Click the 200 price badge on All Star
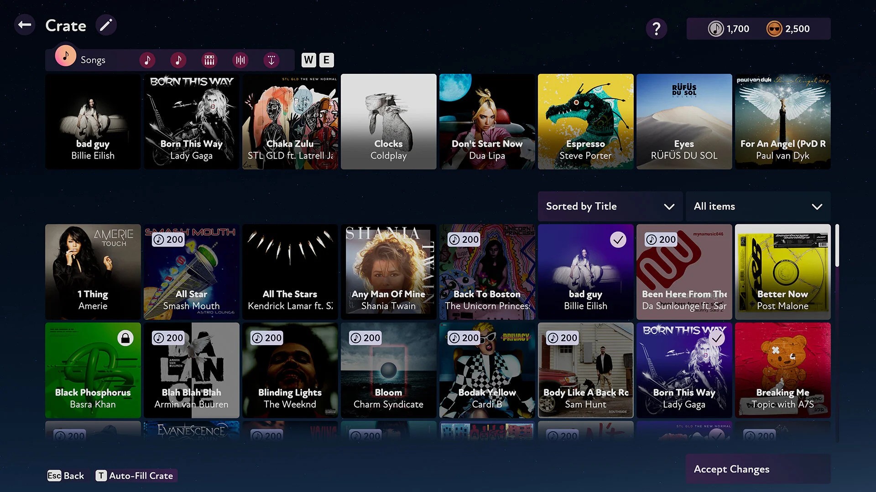 coord(168,240)
